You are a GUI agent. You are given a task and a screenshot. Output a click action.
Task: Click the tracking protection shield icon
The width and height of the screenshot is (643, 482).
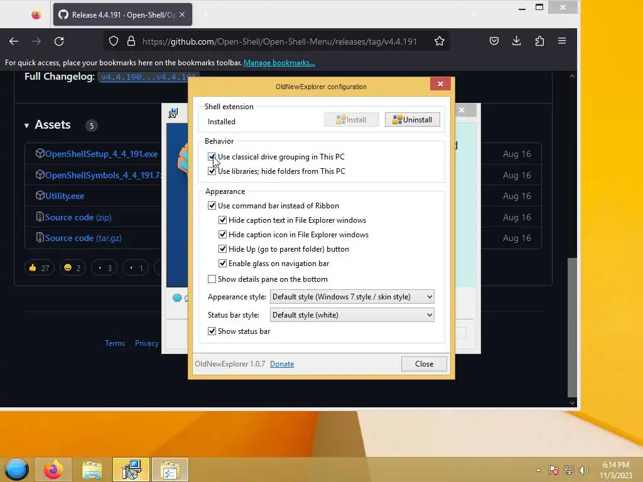pyautogui.click(x=114, y=41)
